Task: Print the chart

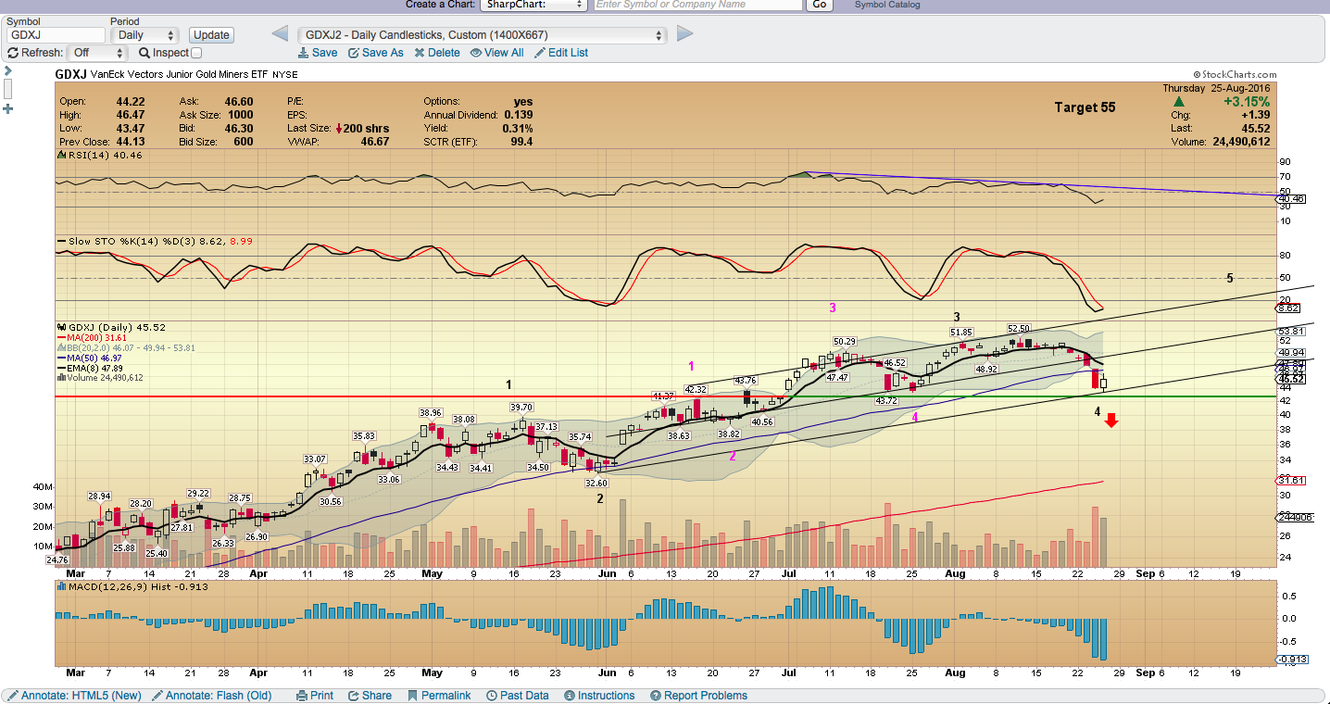Action: [315, 696]
